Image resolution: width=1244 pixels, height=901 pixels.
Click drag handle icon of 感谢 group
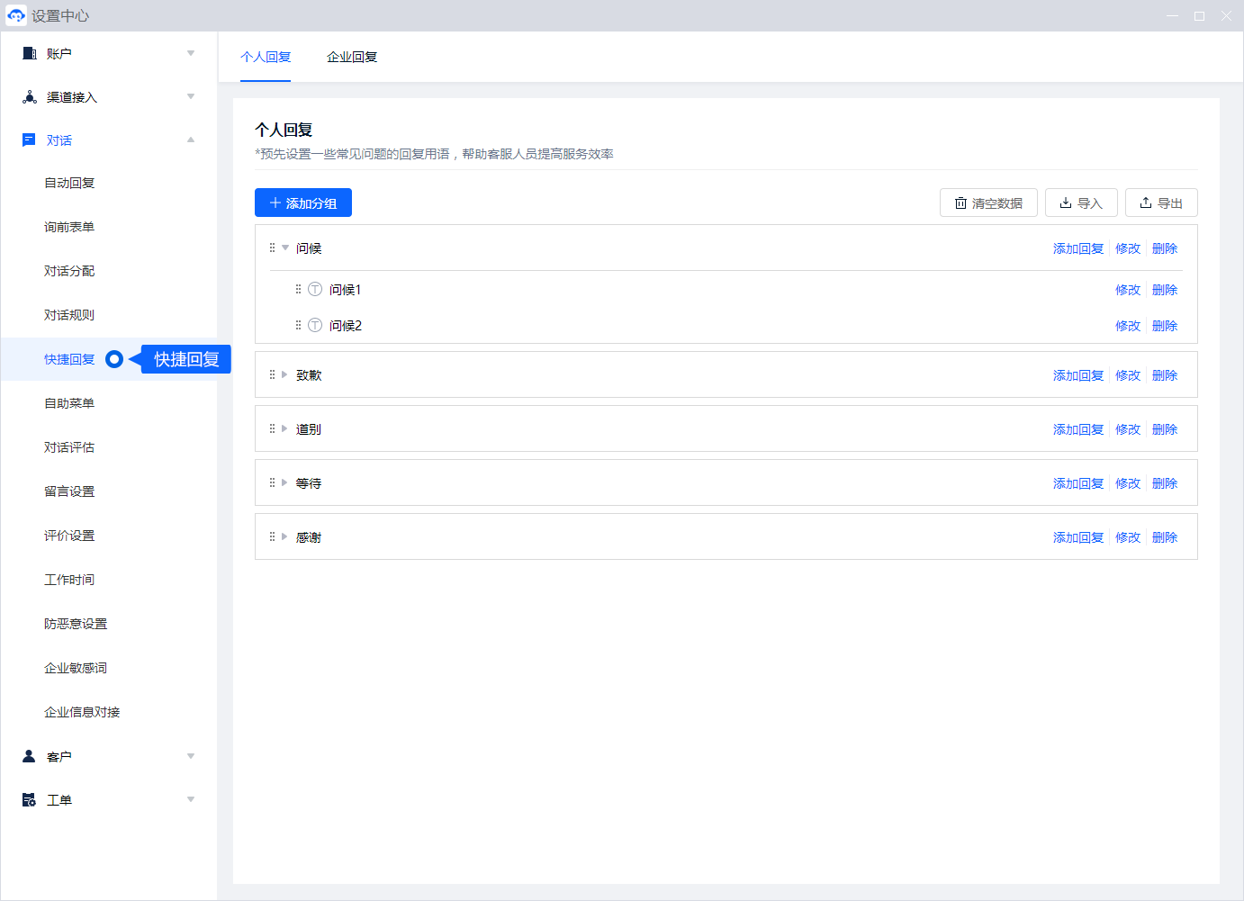coord(272,536)
